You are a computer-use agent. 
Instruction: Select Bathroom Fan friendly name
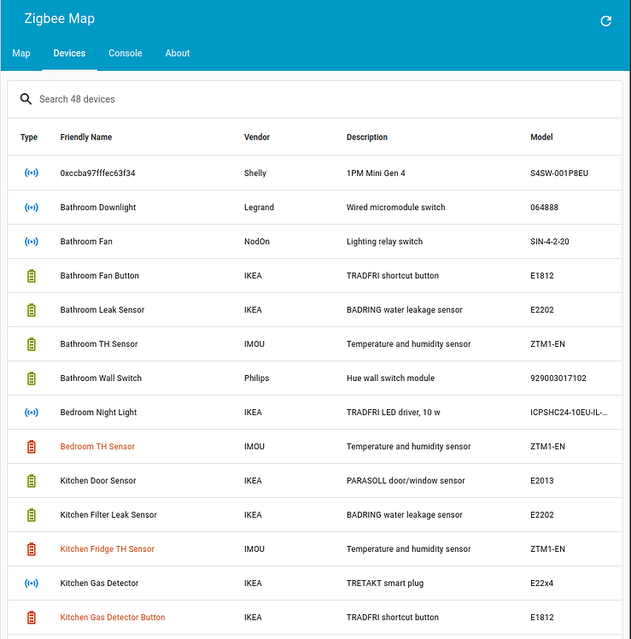86,241
